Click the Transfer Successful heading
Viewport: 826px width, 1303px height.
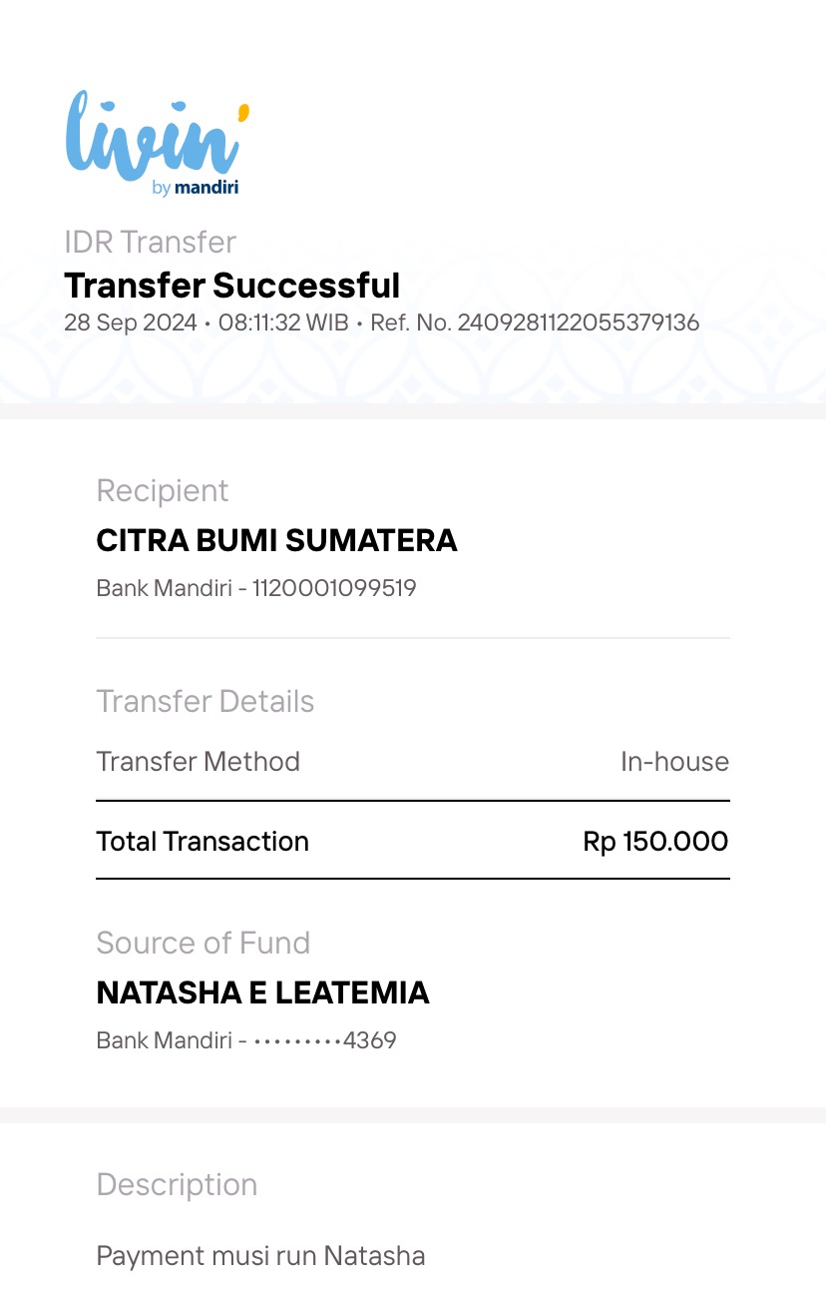[232, 286]
